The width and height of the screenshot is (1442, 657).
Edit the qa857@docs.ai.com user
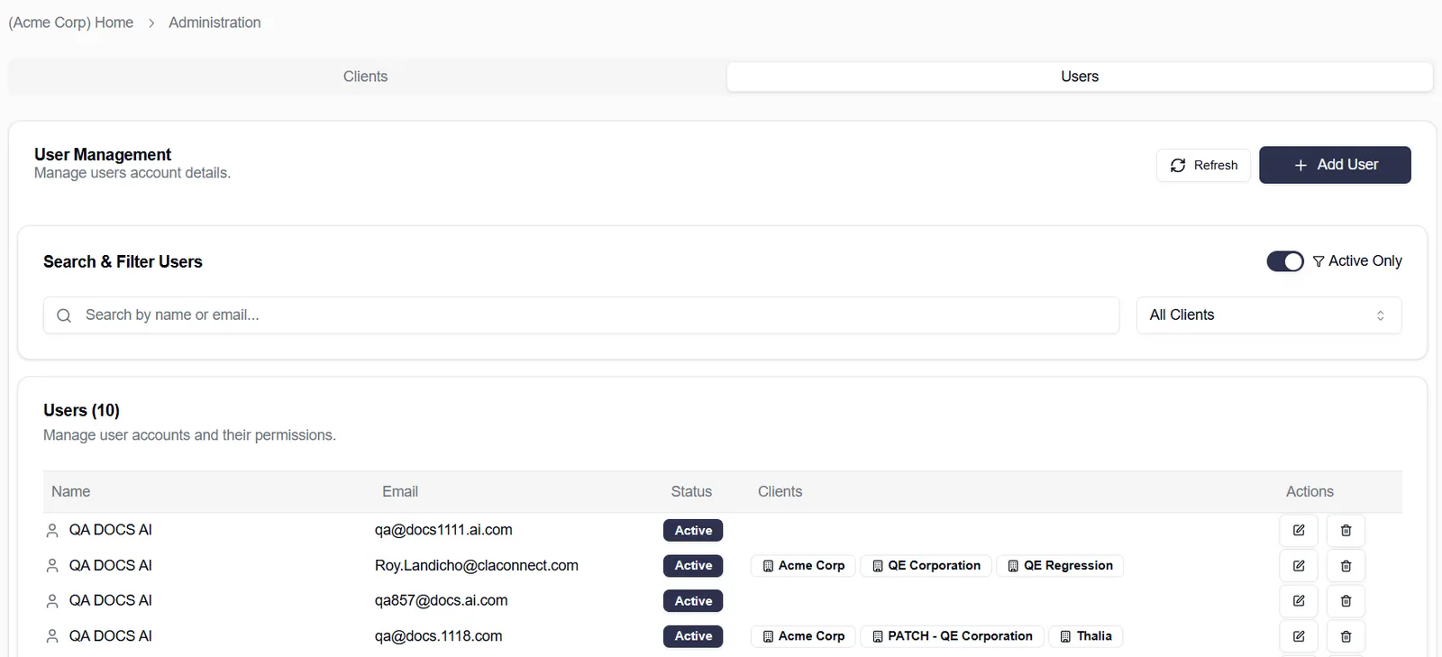click(x=1299, y=600)
